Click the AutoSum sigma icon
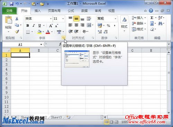This screenshot has height=127, width=173. (x=152, y=18)
